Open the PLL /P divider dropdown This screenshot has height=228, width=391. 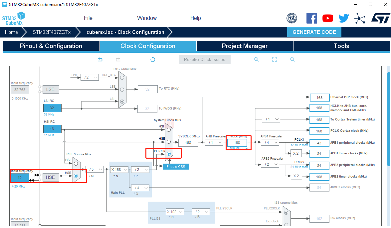[x=140, y=170]
